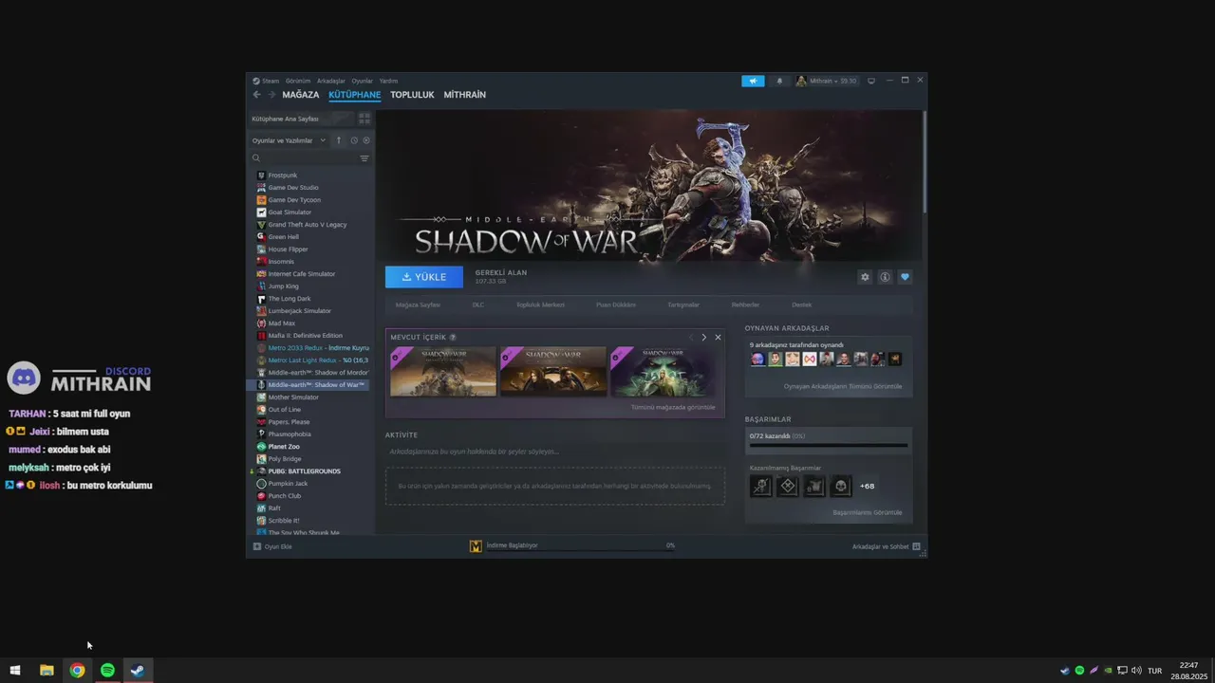Click Oynayan Arkadaşların Tümünü Görüntüle
The width and height of the screenshot is (1215, 683).
tap(843, 386)
